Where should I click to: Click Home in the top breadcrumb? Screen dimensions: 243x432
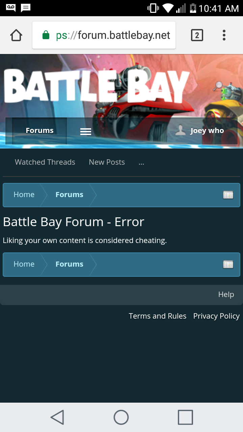pyautogui.click(x=24, y=195)
